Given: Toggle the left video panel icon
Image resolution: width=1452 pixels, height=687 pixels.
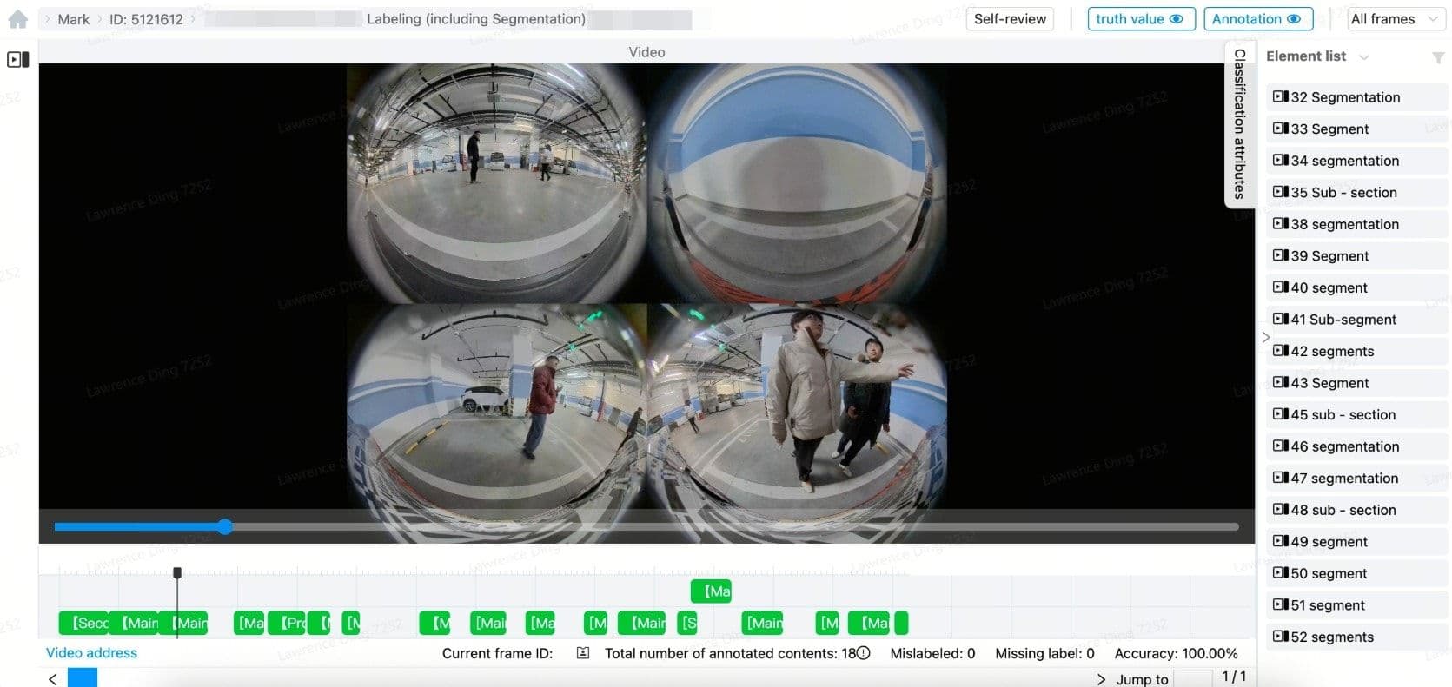Looking at the screenshot, I should click(x=18, y=60).
